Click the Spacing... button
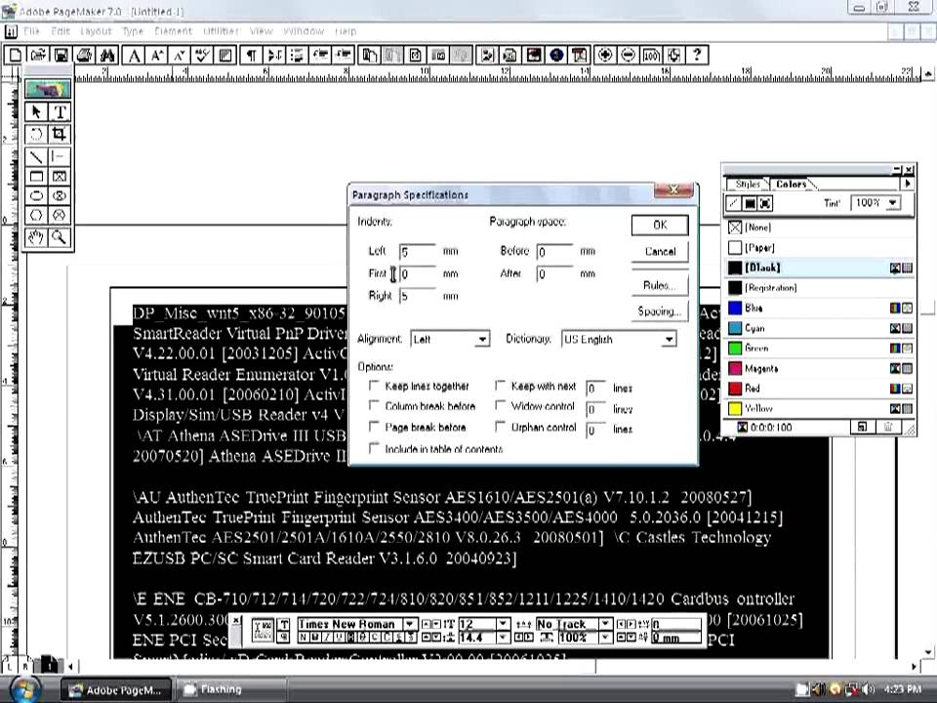937x703 pixels. [660, 311]
